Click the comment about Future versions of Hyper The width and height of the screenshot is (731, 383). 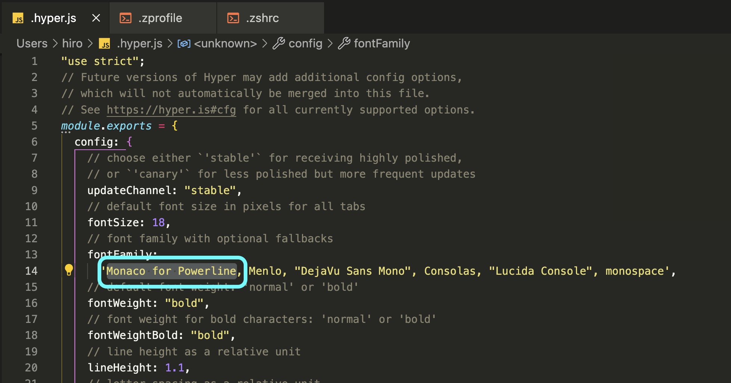(x=262, y=77)
